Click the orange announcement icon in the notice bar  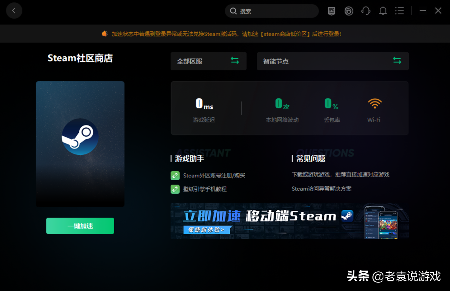[x=105, y=34]
